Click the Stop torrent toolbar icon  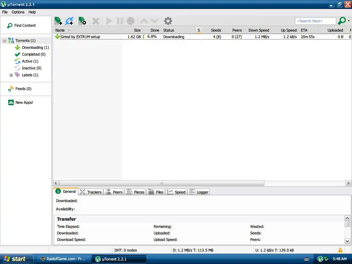point(131,21)
